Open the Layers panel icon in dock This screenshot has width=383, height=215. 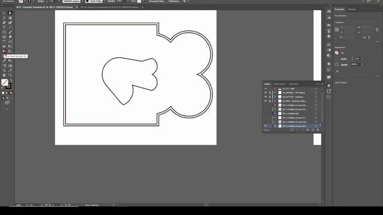(329, 85)
